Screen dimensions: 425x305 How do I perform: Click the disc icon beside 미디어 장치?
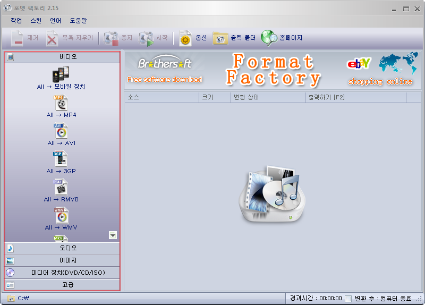(x=10, y=273)
